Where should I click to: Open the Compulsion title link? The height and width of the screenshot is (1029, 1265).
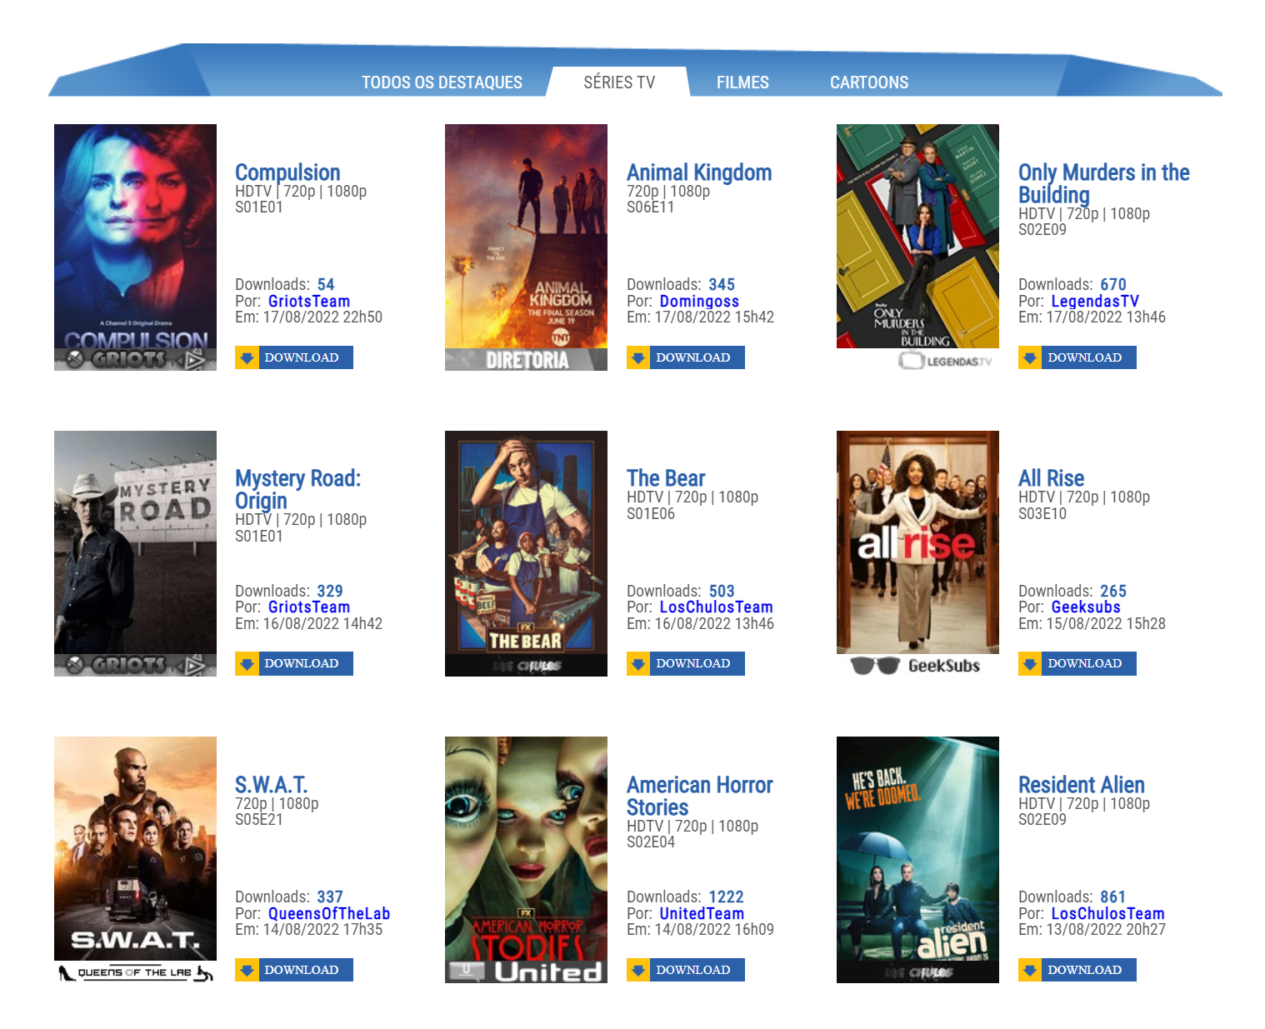pyautogui.click(x=287, y=172)
